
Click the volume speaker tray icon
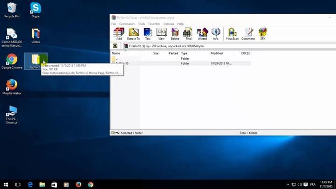tap(300, 184)
